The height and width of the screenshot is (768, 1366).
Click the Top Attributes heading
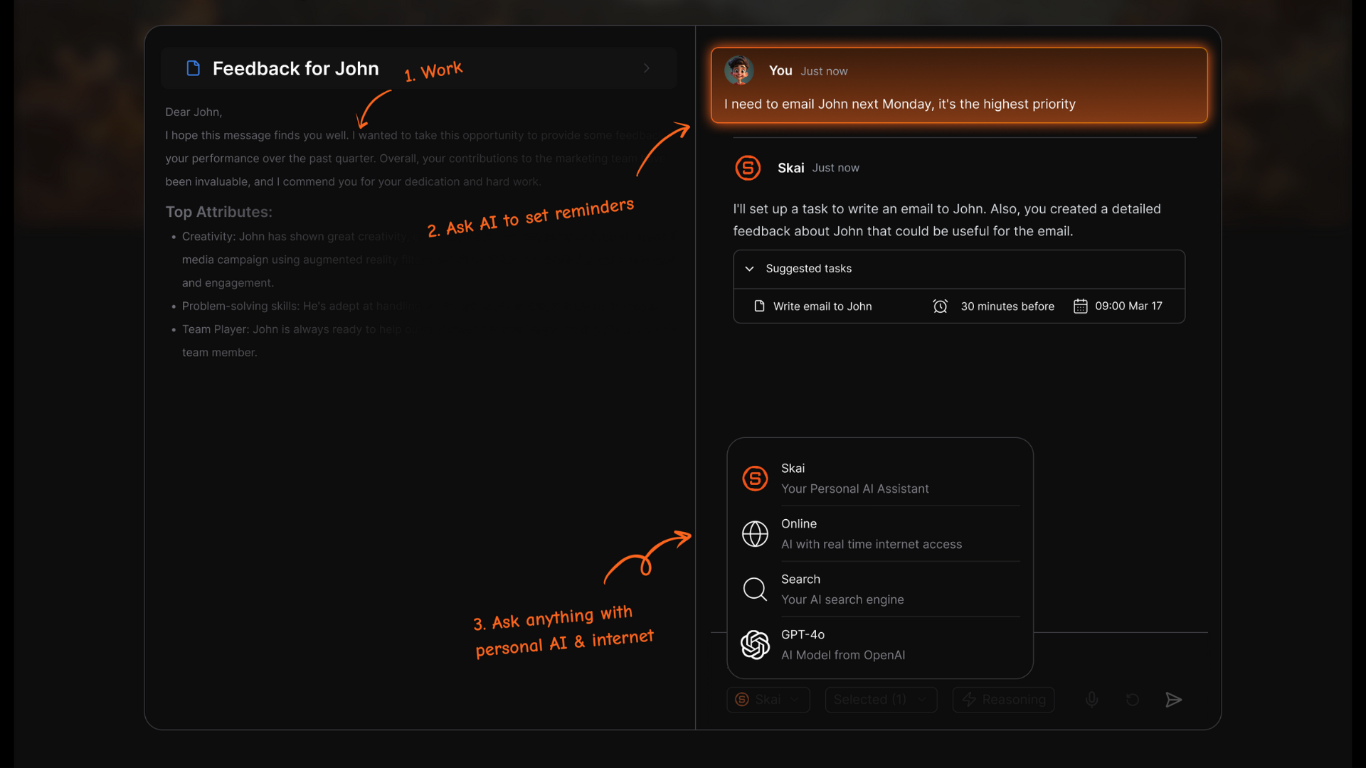[x=218, y=212]
